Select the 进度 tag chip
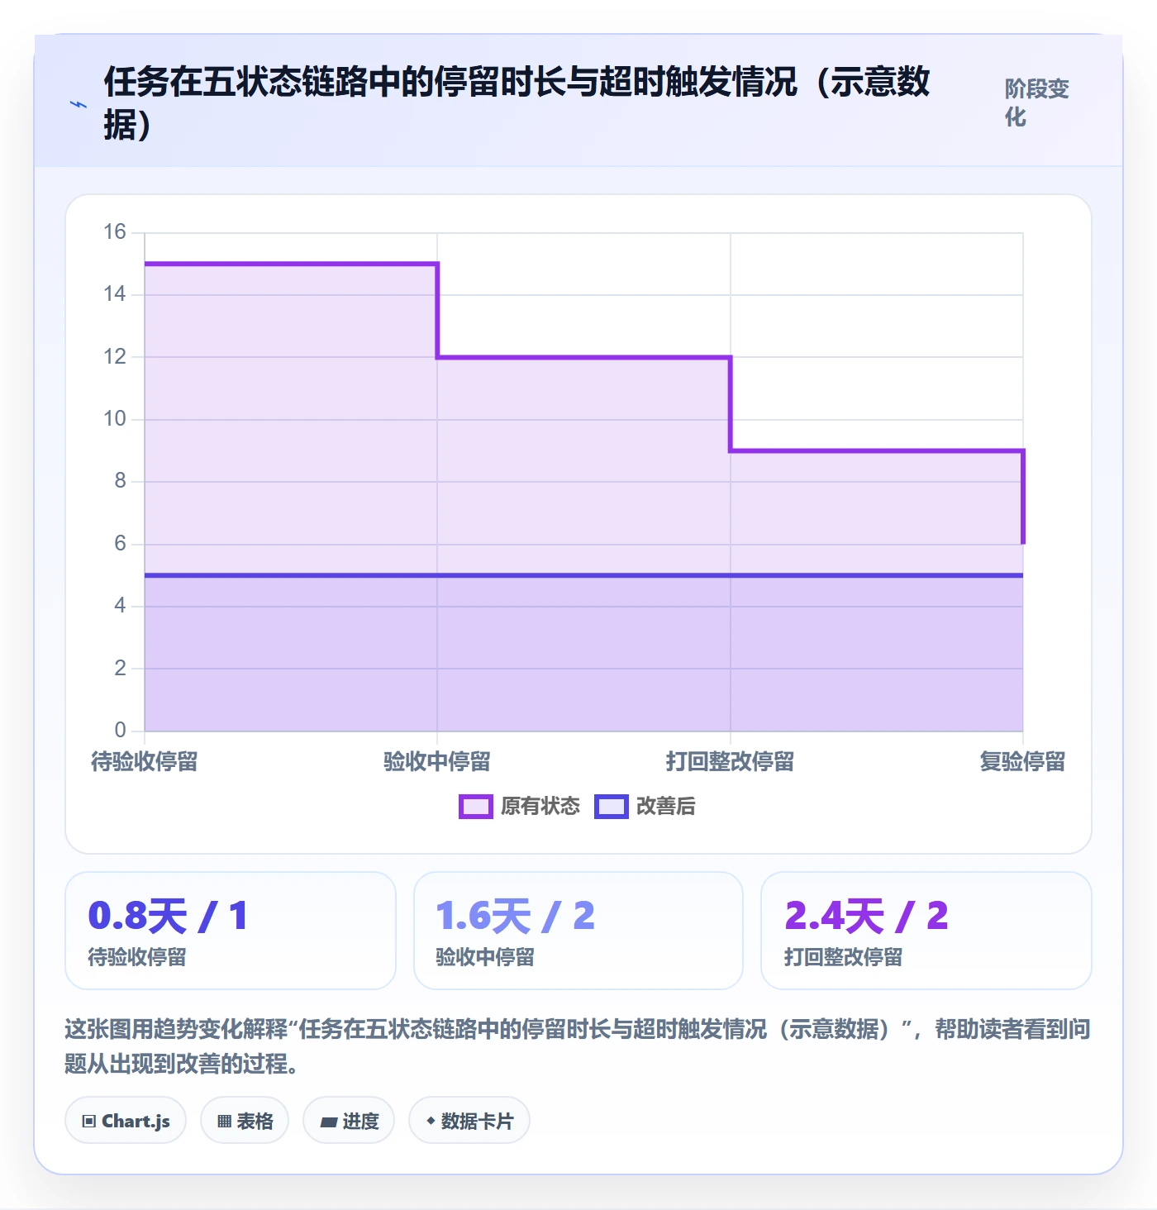The height and width of the screenshot is (1210, 1157). click(x=349, y=1121)
